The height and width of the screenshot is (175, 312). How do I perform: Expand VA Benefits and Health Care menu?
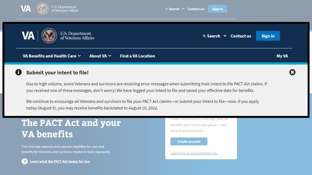tap(52, 56)
